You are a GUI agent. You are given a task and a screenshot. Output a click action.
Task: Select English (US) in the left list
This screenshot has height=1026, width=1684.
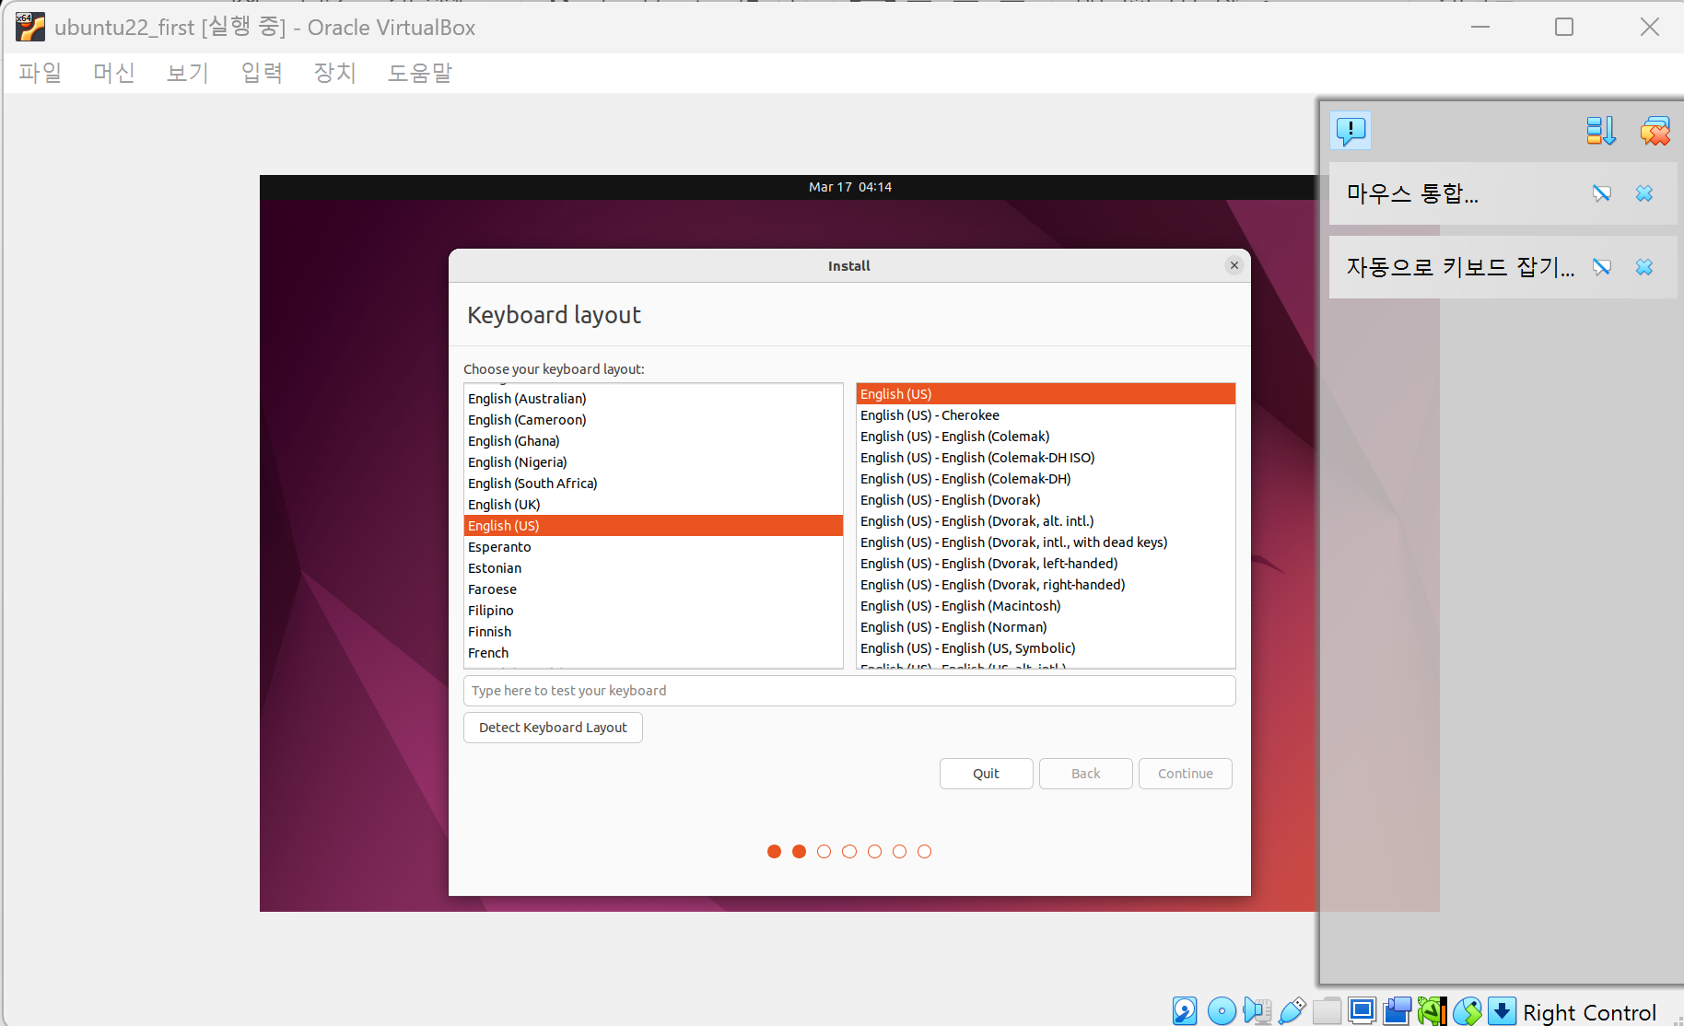(x=653, y=526)
